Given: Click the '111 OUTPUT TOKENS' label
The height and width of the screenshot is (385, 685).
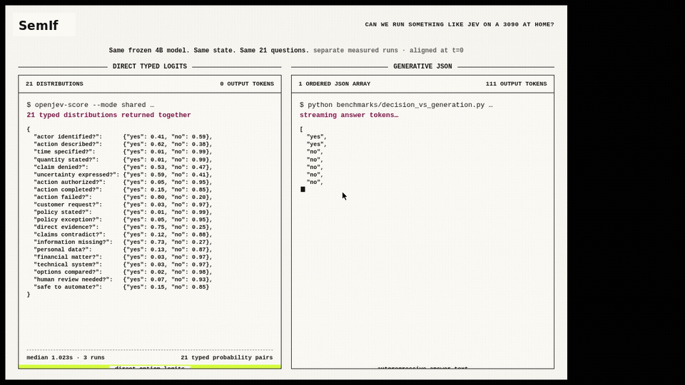Looking at the screenshot, I should point(516,84).
